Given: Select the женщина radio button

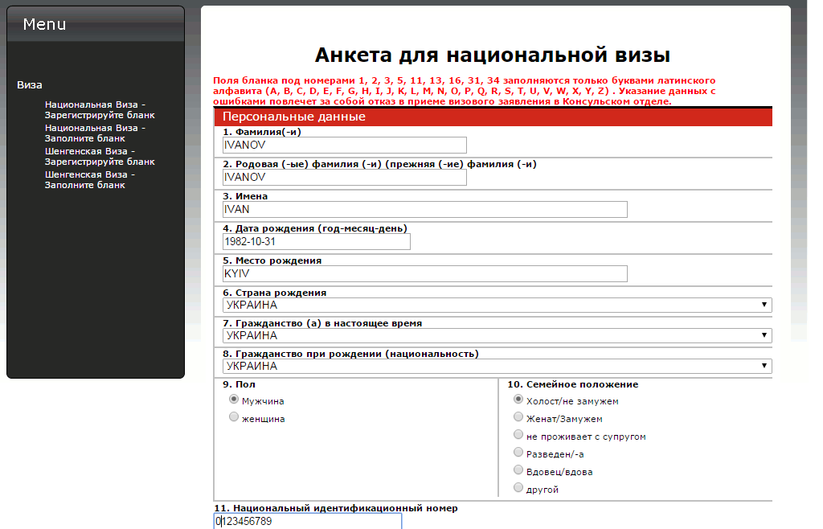Looking at the screenshot, I should point(234,417).
